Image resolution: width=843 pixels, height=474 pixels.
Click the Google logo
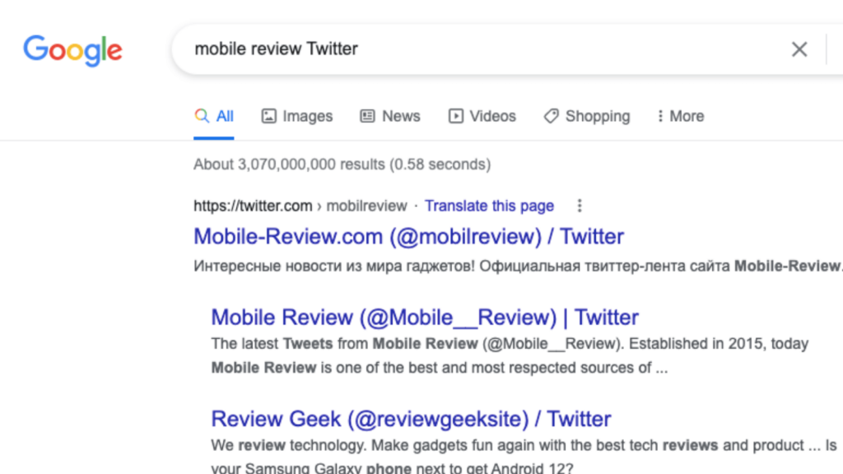pyautogui.click(x=72, y=50)
